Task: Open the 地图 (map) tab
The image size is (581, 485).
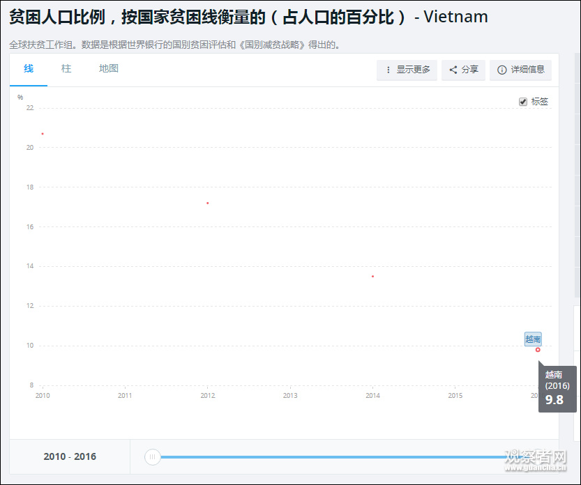Action: tap(109, 69)
